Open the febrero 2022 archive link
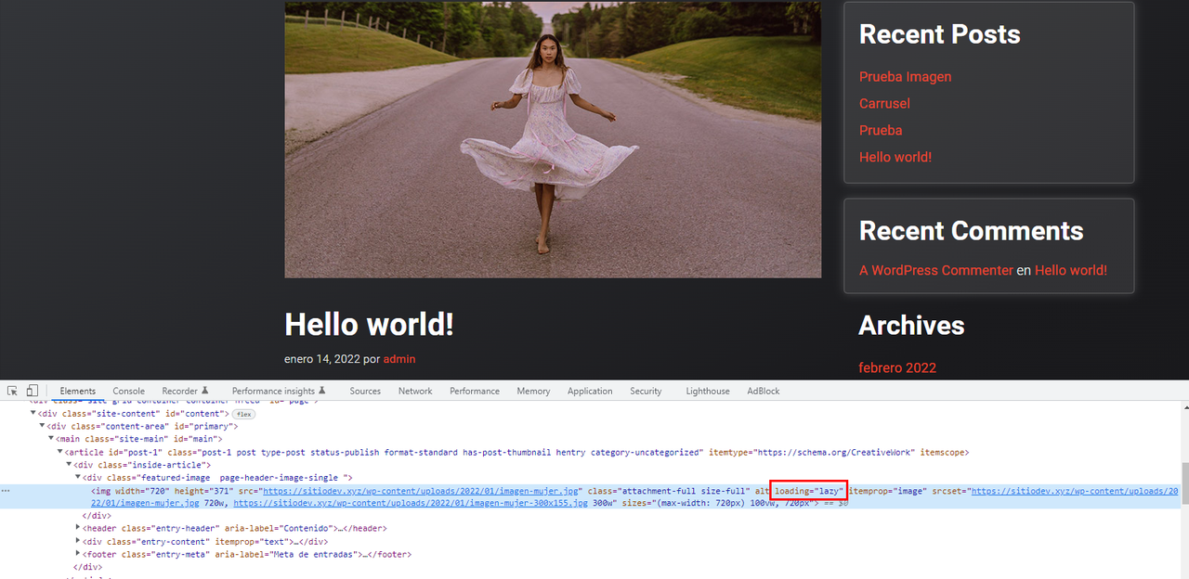 pyautogui.click(x=897, y=367)
